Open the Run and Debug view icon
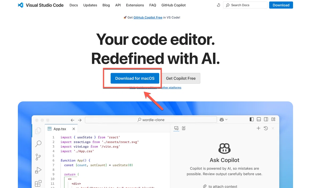 (x=38, y=170)
